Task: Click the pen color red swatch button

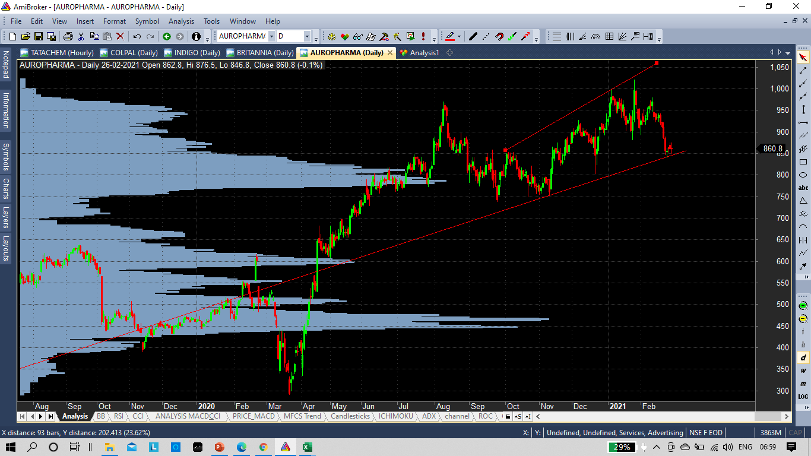Action: point(449,36)
